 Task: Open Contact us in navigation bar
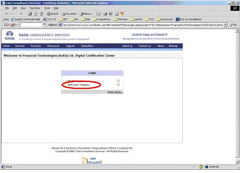(145, 46)
